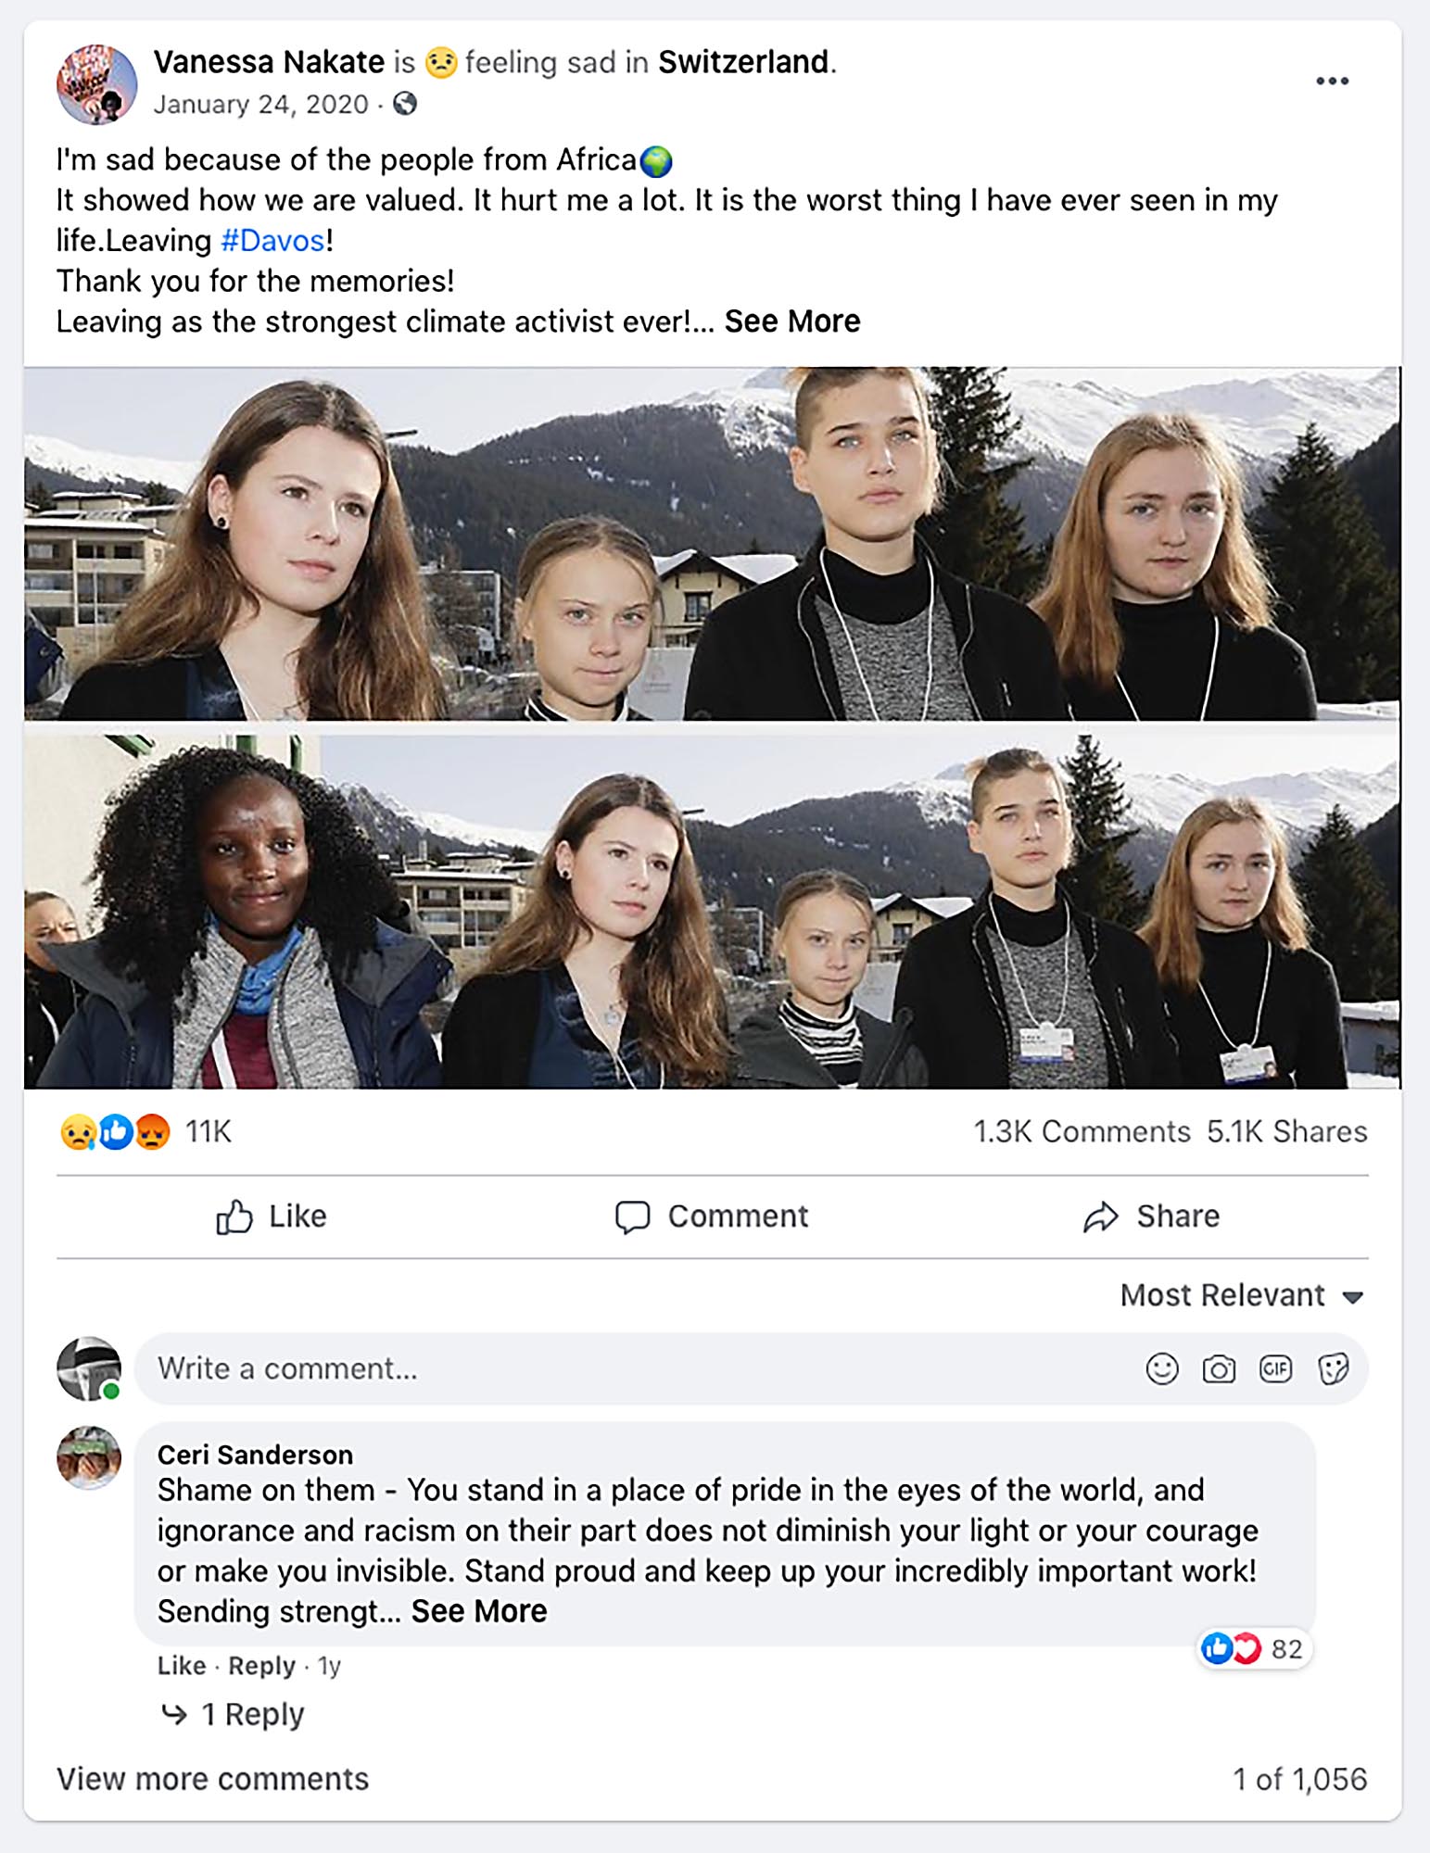Click the sticker icon in comment box
The image size is (1430, 1853).
(1333, 1368)
